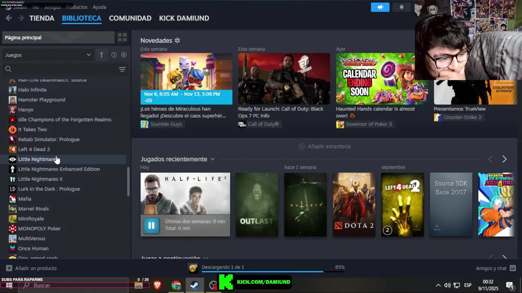Image resolution: width=522 pixels, height=293 pixels.
Task: Expand the Jugados recientemente dropdown
Action: click(212, 159)
